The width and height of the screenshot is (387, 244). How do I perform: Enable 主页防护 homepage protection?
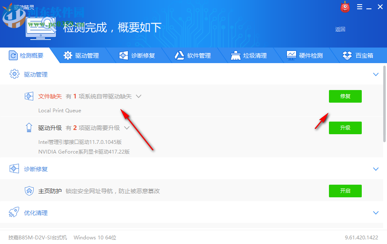(x=345, y=191)
